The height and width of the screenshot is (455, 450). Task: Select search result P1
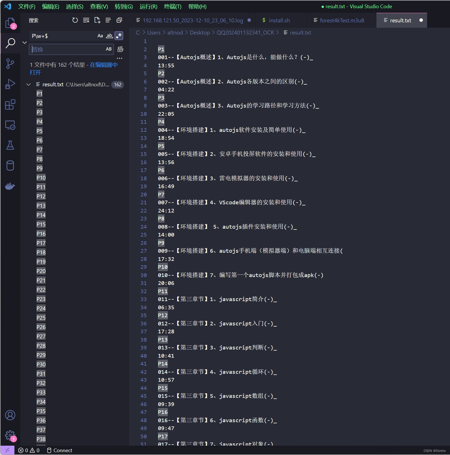pos(39,94)
